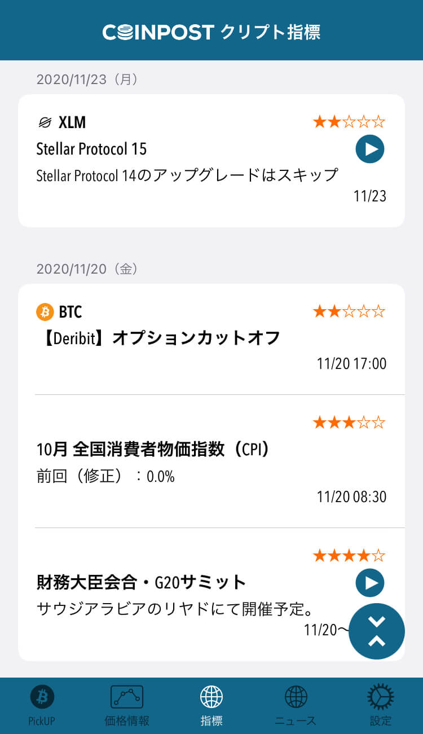Tap the play arrow on G20サミット event

(x=370, y=583)
